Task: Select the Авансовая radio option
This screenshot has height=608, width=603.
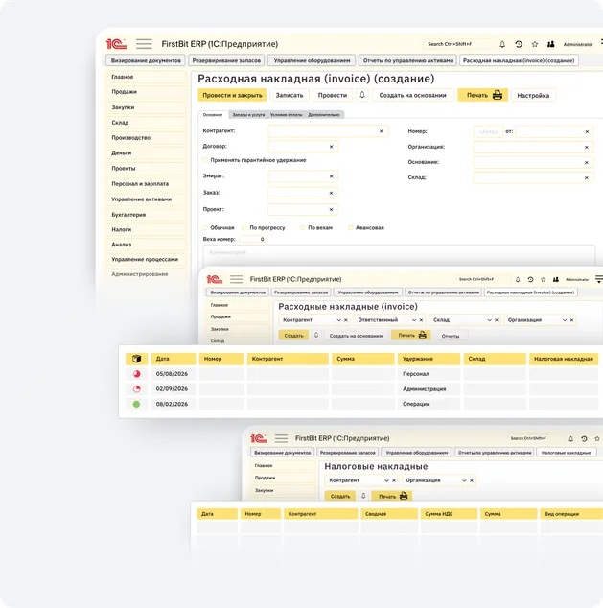Action: point(349,227)
